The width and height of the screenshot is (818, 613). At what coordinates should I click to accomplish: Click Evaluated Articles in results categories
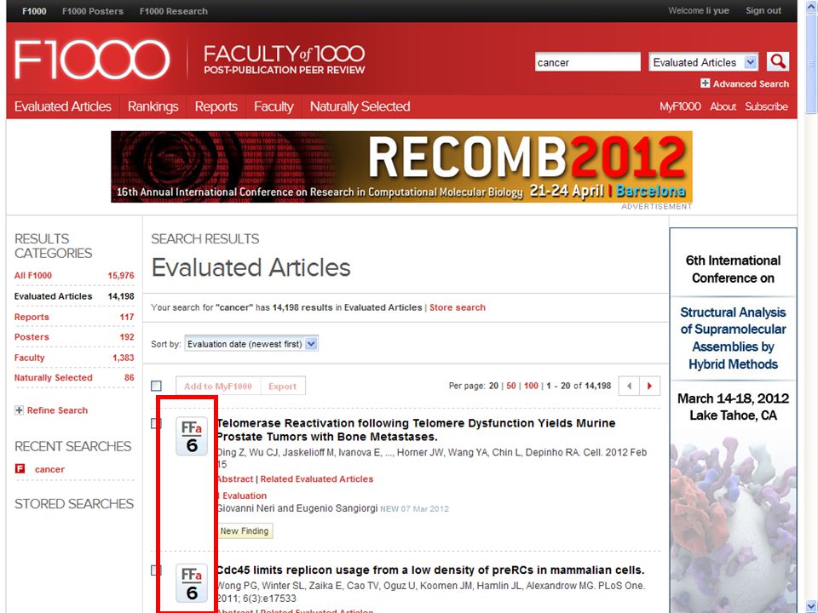pos(53,296)
